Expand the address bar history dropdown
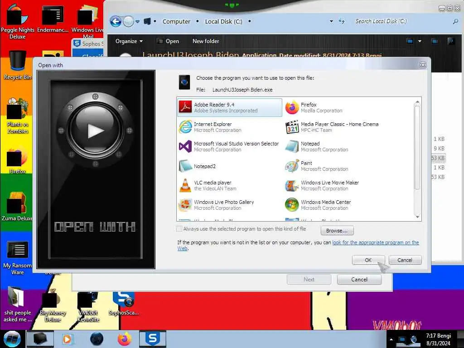This screenshot has height=348, width=464. tap(331, 21)
